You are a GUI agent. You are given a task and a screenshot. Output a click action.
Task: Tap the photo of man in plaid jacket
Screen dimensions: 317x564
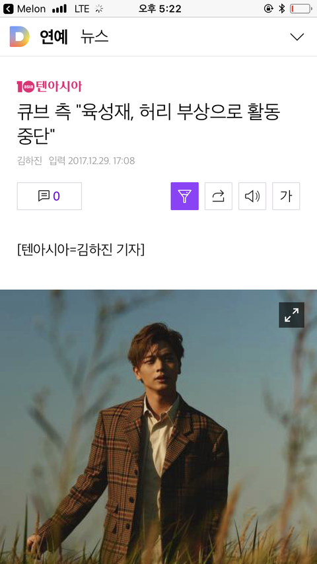pos(158,427)
